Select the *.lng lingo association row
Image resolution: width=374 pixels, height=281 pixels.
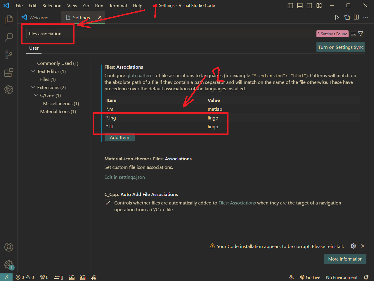click(x=232, y=118)
